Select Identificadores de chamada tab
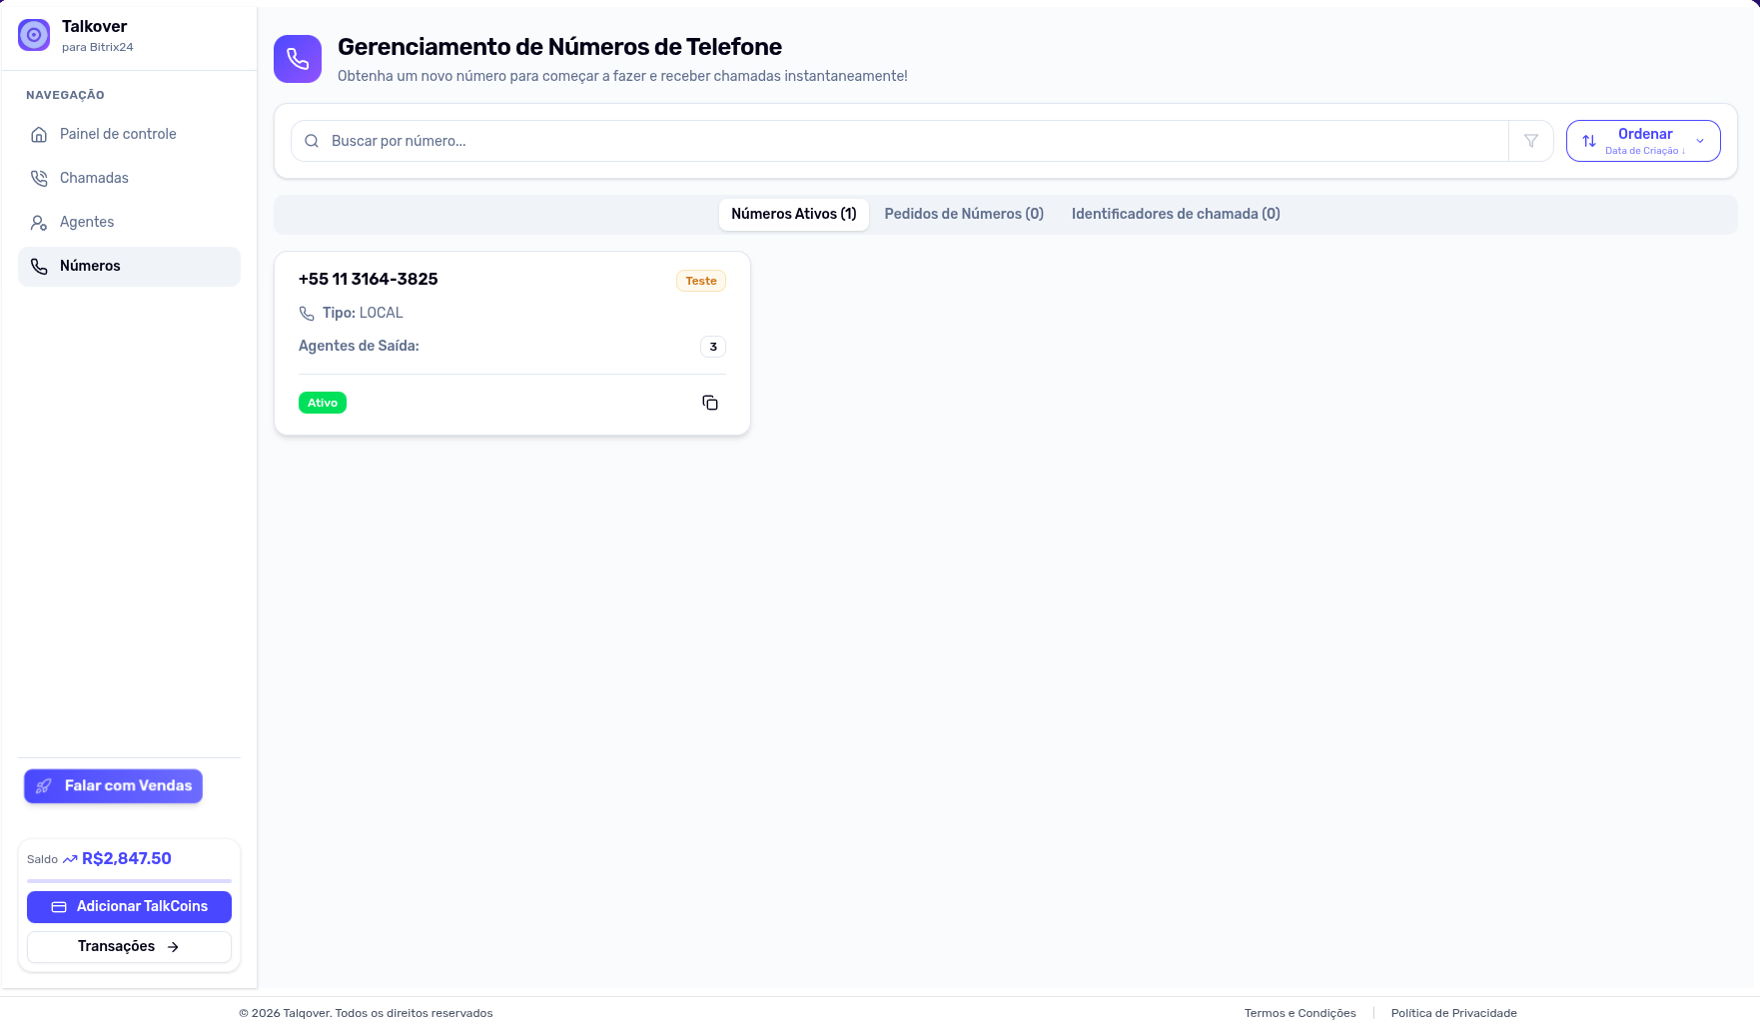 coord(1176,214)
